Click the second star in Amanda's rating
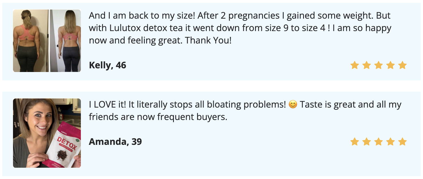Image resolution: width=423 pixels, height=179 pixels. point(366,142)
